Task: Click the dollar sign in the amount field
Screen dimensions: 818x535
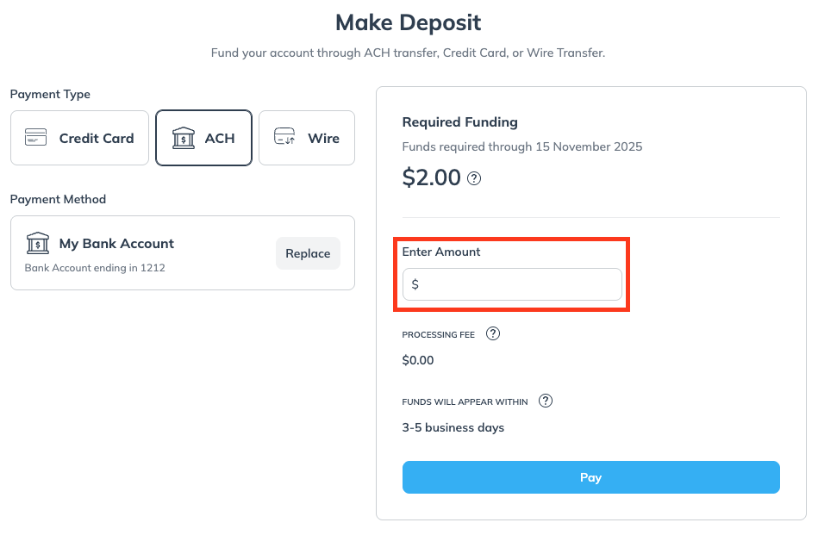Action: 415,284
